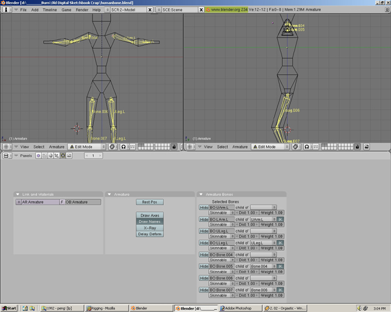391x312 pixels.
Task: Switch to the Object context icon
Action: tap(56, 156)
